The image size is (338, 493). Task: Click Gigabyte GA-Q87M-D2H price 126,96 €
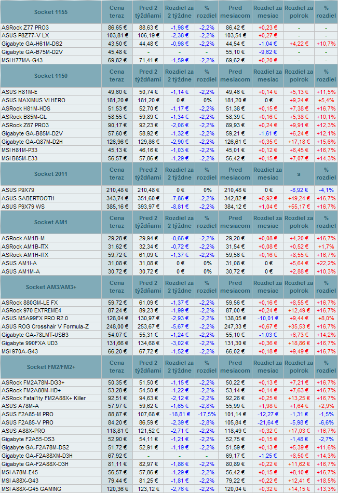pos(117,142)
